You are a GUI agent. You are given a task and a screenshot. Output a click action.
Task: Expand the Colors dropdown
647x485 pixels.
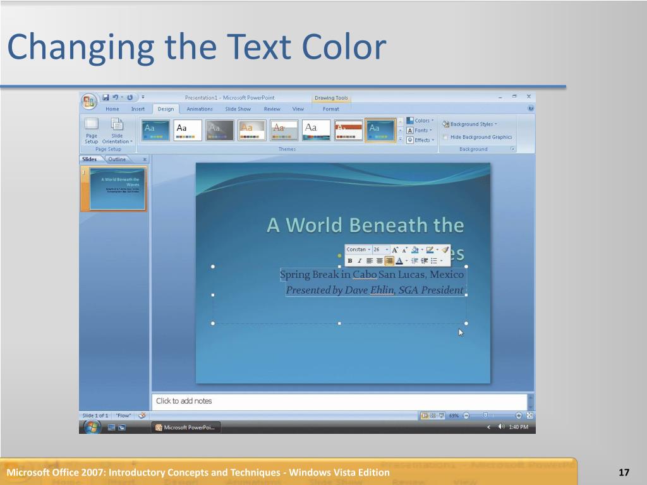pos(420,121)
